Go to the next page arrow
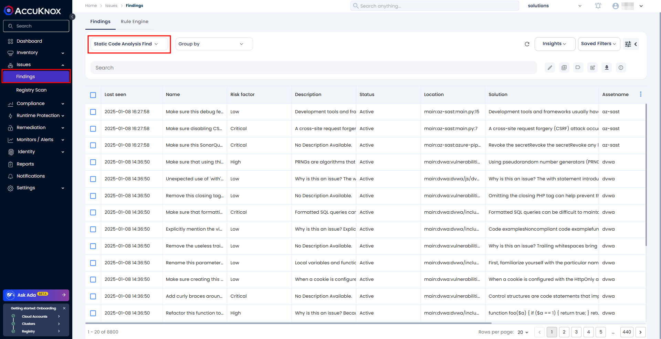The image size is (661, 339). [x=640, y=332]
